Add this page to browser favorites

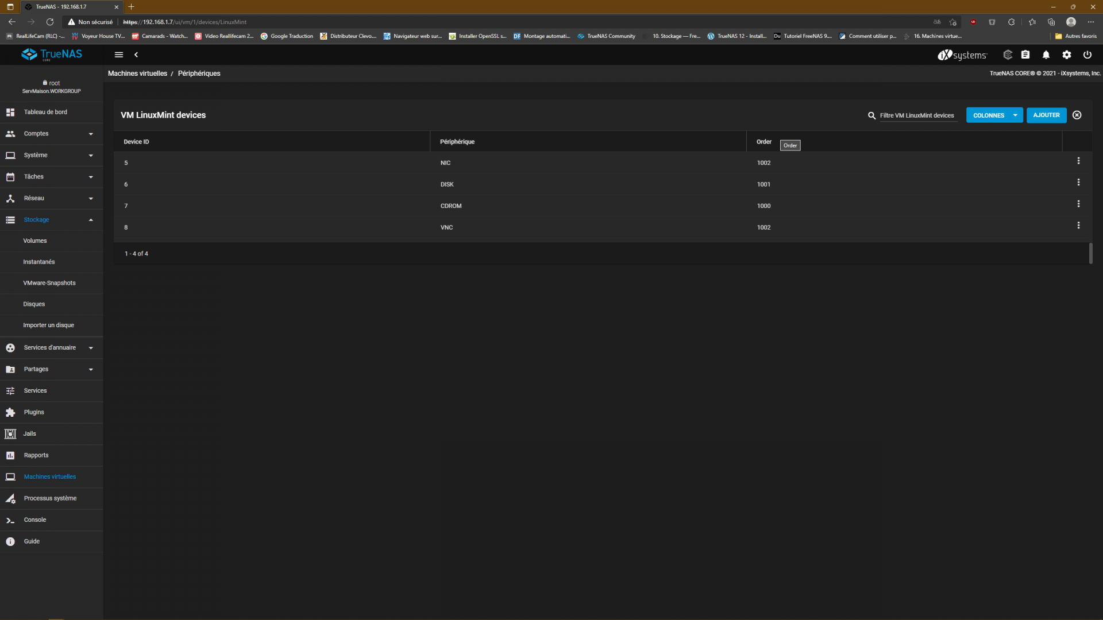click(x=953, y=22)
